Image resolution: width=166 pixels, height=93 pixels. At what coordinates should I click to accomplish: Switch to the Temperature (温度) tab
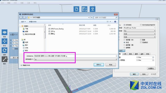click(x=142, y=54)
